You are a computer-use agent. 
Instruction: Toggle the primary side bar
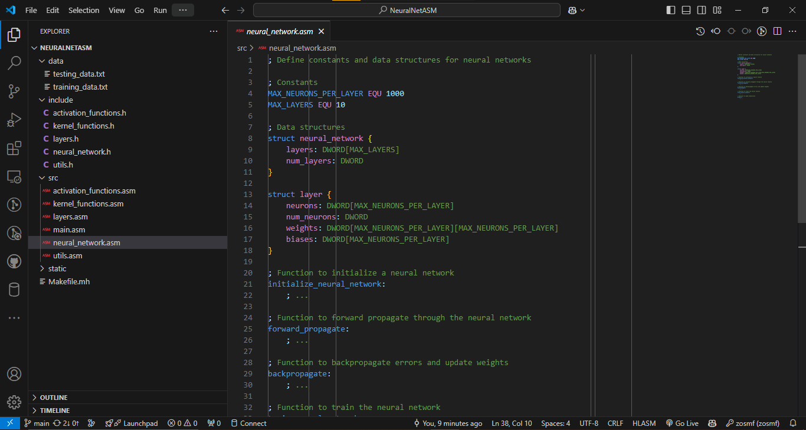[671, 10]
